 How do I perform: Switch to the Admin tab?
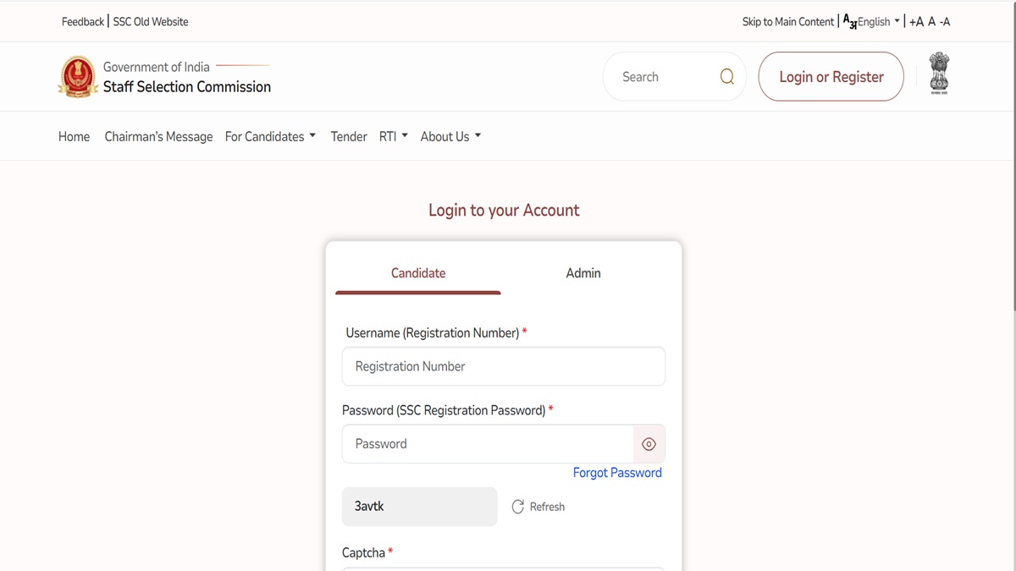pos(583,273)
